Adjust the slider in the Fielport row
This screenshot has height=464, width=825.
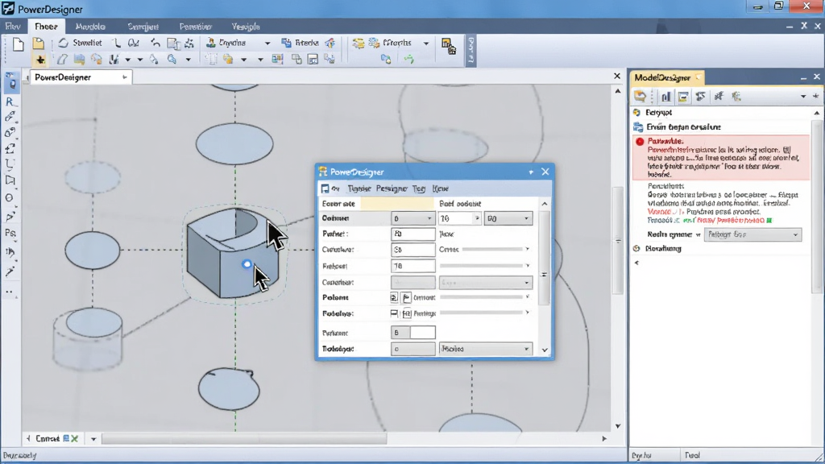click(484, 266)
